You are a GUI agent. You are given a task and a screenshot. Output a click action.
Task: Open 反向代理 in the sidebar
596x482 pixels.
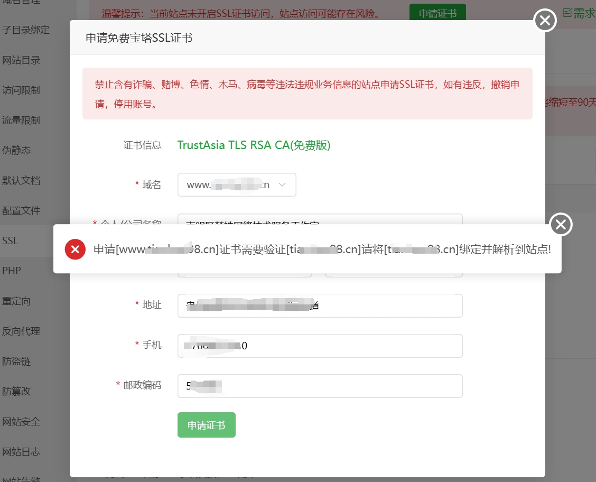pos(21,331)
